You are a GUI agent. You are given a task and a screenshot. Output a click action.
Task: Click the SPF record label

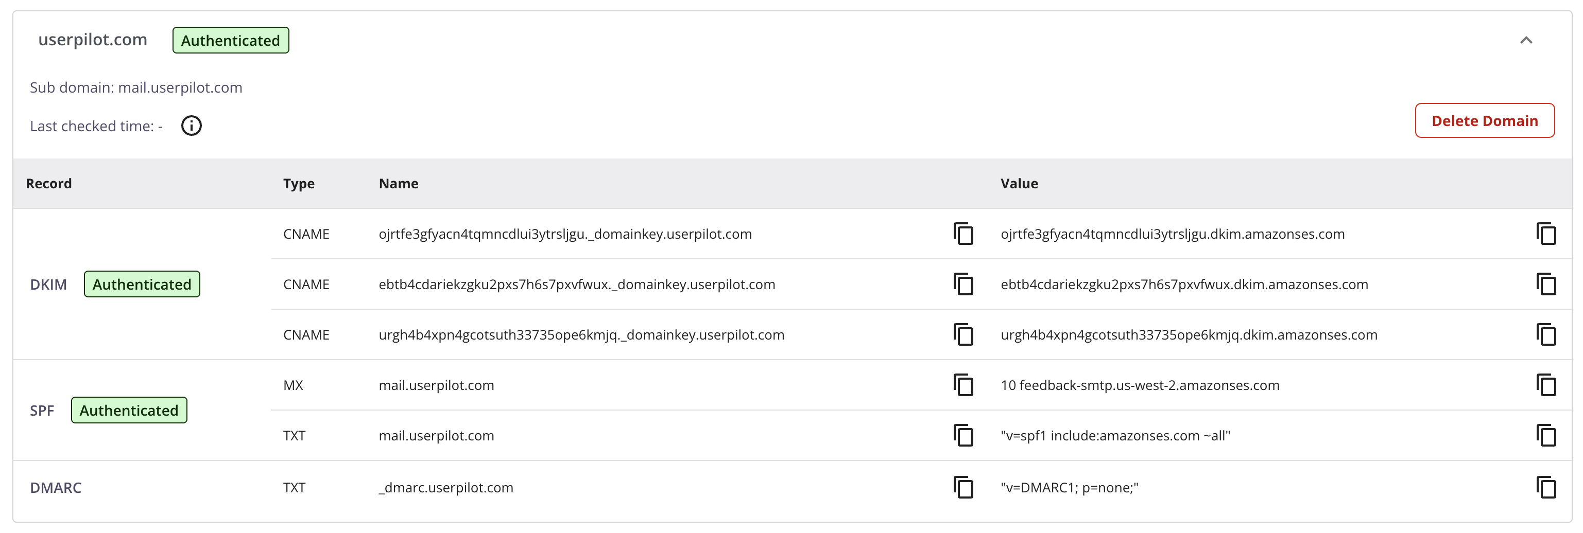click(42, 410)
